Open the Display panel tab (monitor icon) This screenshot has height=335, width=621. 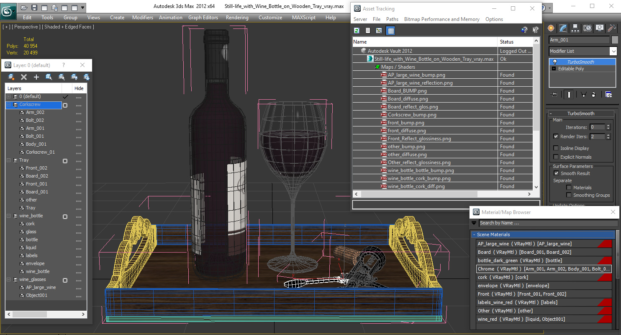(600, 28)
